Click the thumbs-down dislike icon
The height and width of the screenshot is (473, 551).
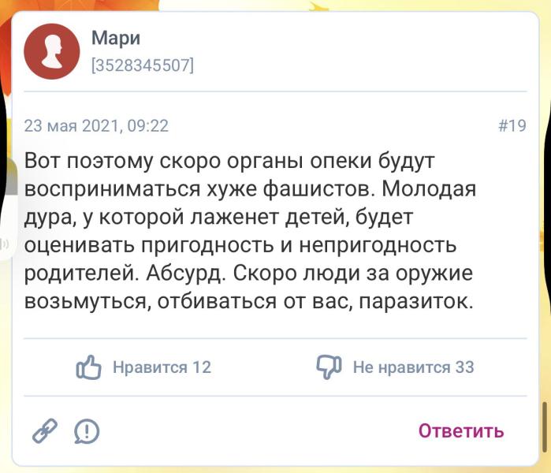pyautogui.click(x=328, y=367)
